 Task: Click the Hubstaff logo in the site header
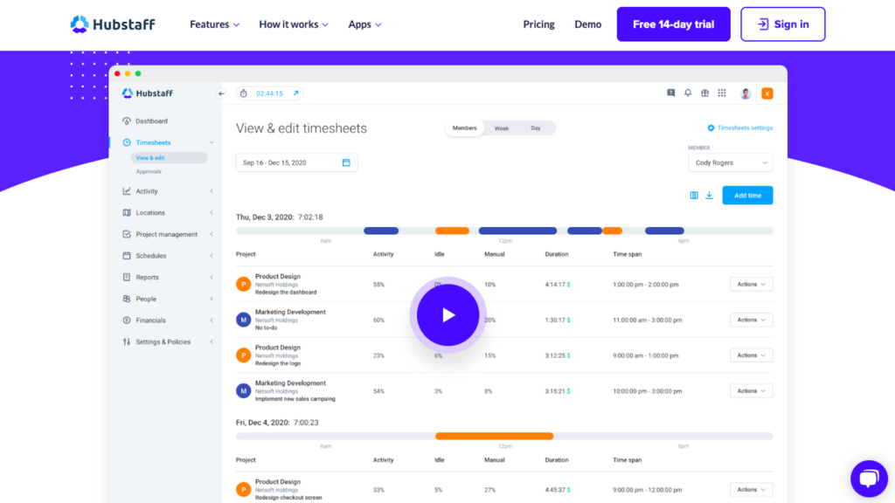pos(113,24)
